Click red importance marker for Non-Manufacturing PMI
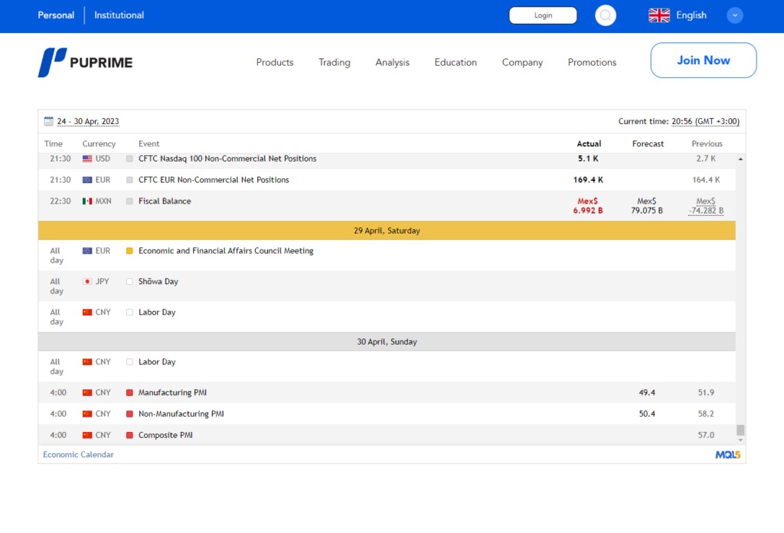 pos(129,414)
